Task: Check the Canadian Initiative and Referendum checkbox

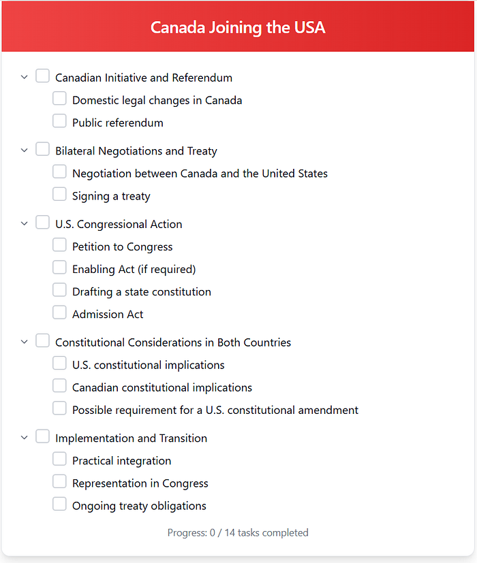Action: (42, 76)
